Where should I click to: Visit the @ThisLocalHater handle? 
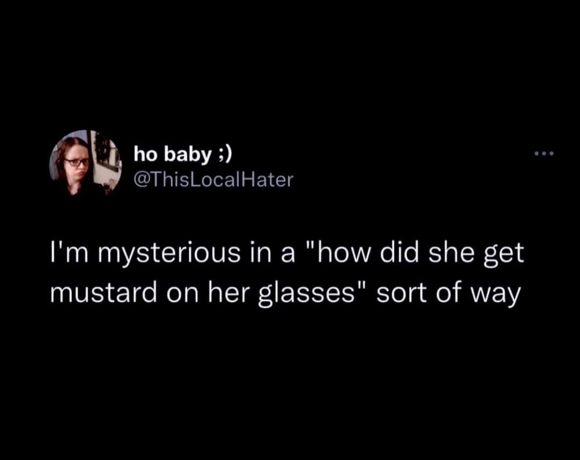[213, 180]
